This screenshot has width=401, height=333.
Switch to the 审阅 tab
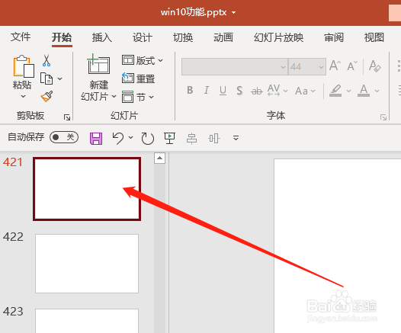(x=334, y=37)
